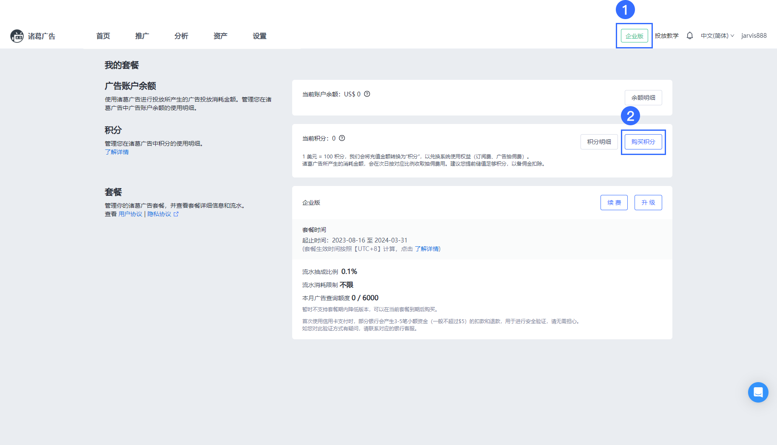
Task: Open the 设置 menu
Action: coord(259,36)
